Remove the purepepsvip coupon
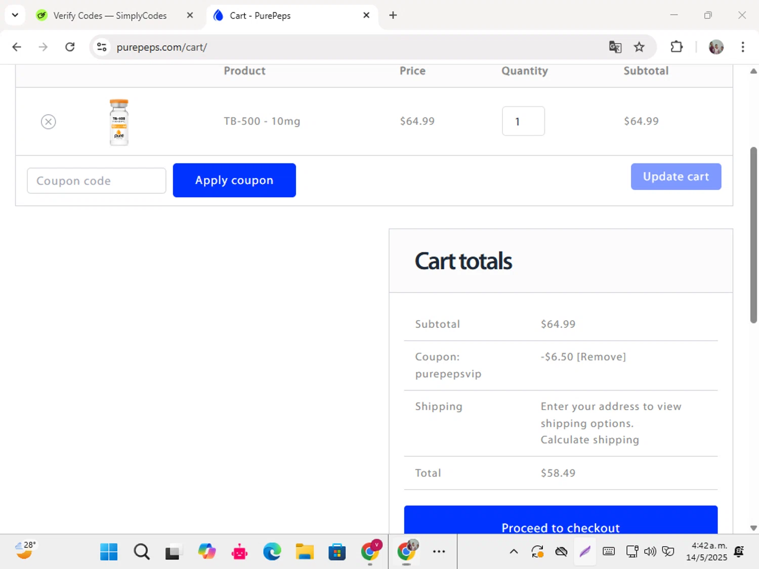759x569 pixels. point(601,357)
